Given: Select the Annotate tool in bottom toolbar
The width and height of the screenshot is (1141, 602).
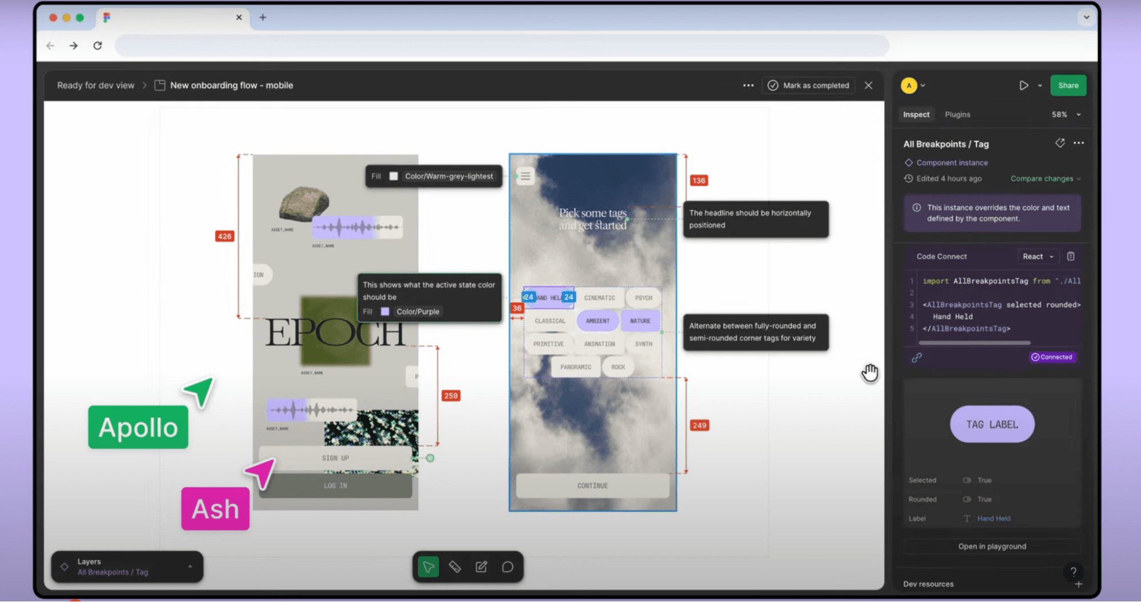Looking at the screenshot, I should pos(481,567).
